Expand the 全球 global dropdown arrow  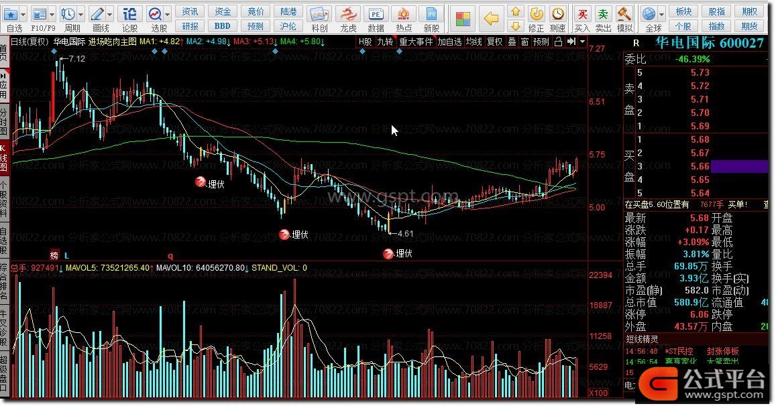coord(662,14)
